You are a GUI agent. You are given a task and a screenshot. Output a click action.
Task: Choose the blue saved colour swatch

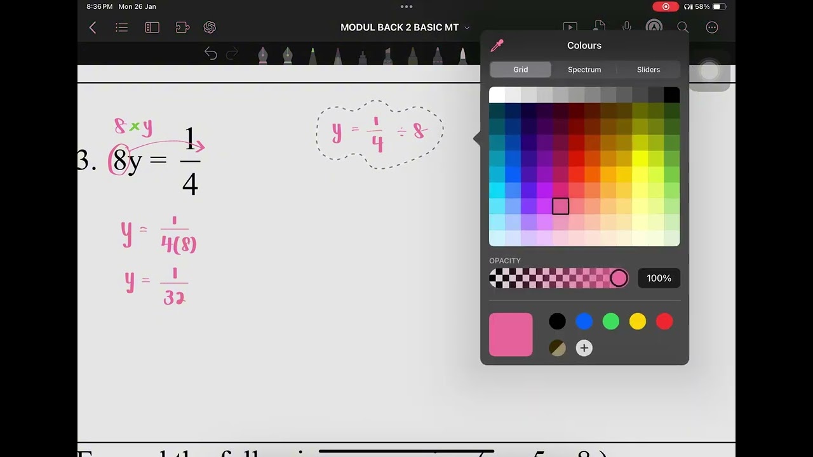584,321
